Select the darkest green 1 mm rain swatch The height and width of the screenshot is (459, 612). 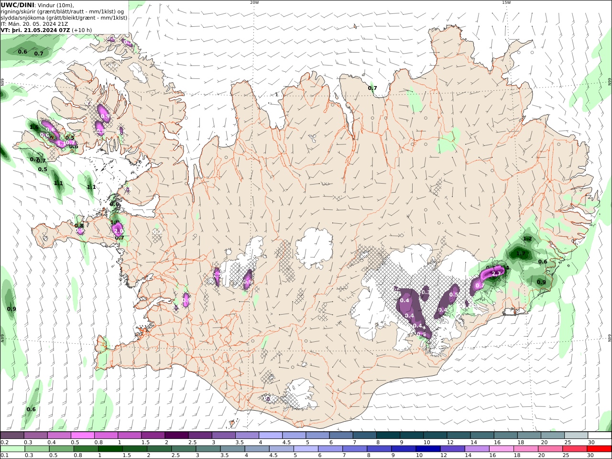110,449
